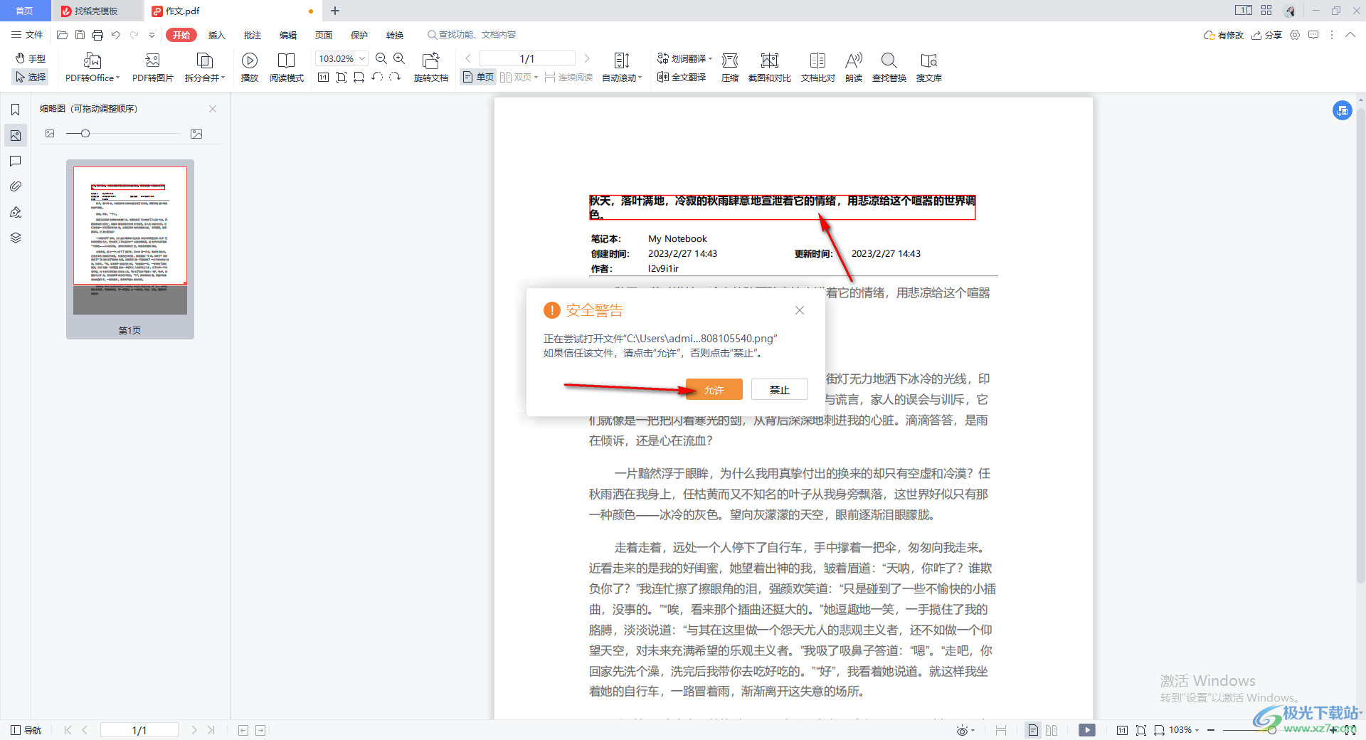Click the toolbar page number field

click(x=527, y=58)
